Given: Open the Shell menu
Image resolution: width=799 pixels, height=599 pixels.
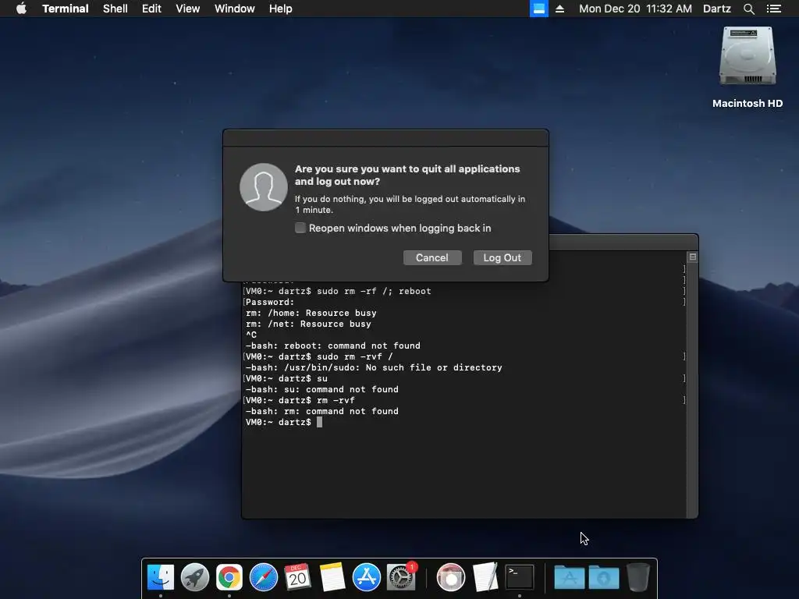Looking at the screenshot, I should click(x=115, y=9).
